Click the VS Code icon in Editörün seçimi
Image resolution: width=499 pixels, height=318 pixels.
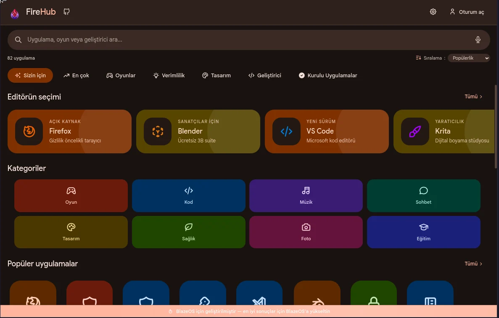click(x=286, y=131)
